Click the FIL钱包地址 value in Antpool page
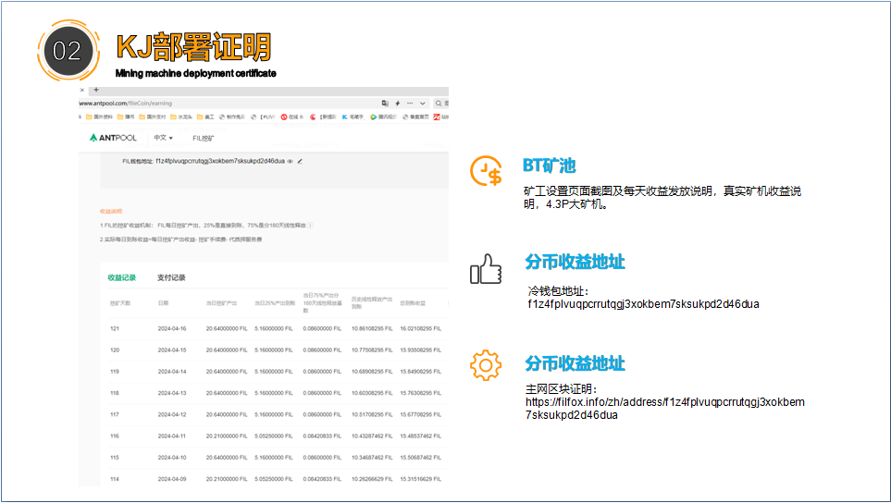 (x=220, y=161)
